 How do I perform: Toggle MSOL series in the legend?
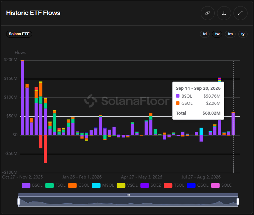tap(103, 185)
